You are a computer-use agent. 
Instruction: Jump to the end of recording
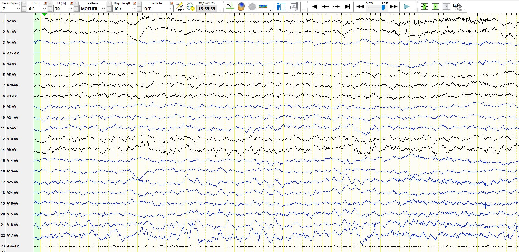point(347,6)
